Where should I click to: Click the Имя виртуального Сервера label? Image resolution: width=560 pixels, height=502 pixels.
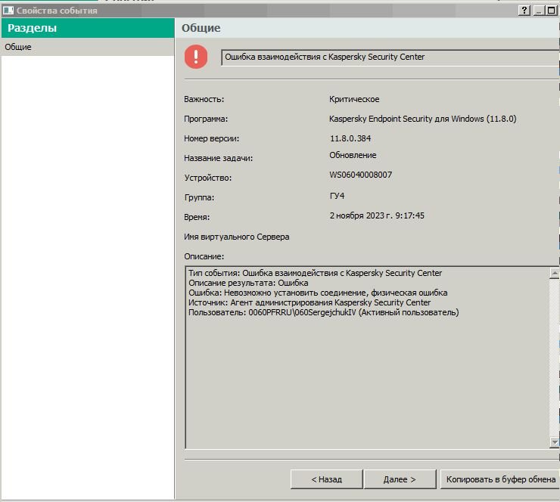click(236, 237)
